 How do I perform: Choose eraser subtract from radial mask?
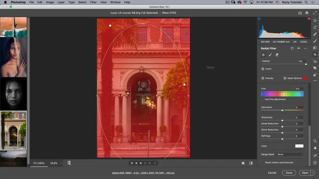point(277,55)
